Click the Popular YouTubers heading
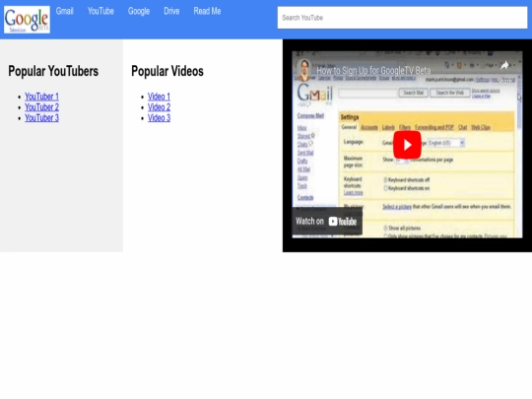The height and width of the screenshot is (399, 532). point(53,71)
